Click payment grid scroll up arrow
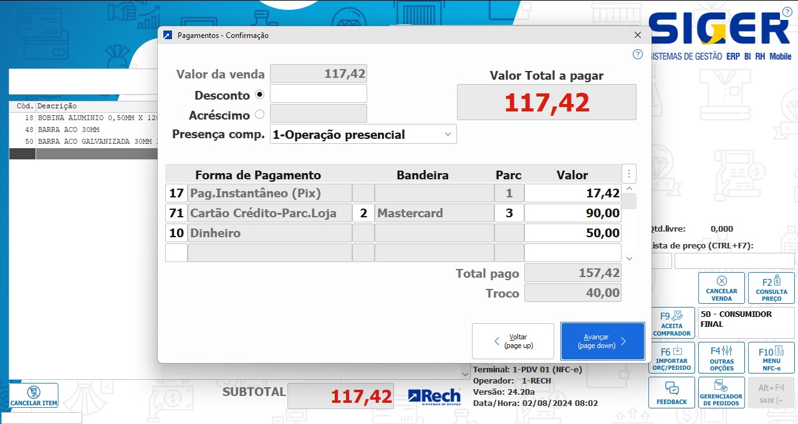The image size is (798, 424). click(629, 189)
